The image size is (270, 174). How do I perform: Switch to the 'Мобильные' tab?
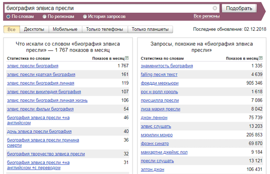65,29
